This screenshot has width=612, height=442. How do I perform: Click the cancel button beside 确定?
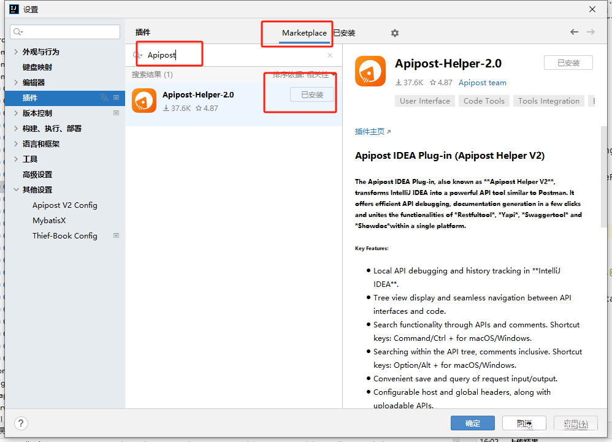(x=524, y=423)
